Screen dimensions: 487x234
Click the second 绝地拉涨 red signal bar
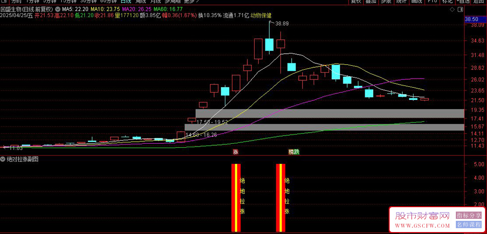pos(281,197)
